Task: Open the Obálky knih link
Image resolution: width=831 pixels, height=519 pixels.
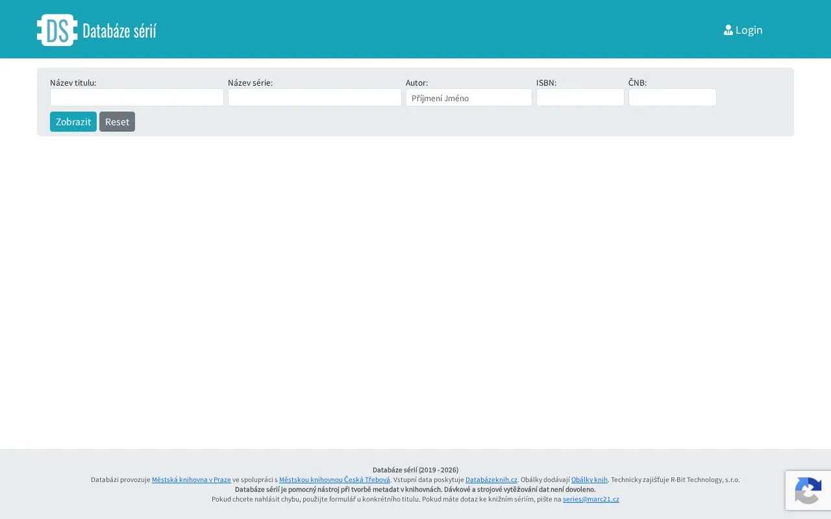Action: pos(589,480)
